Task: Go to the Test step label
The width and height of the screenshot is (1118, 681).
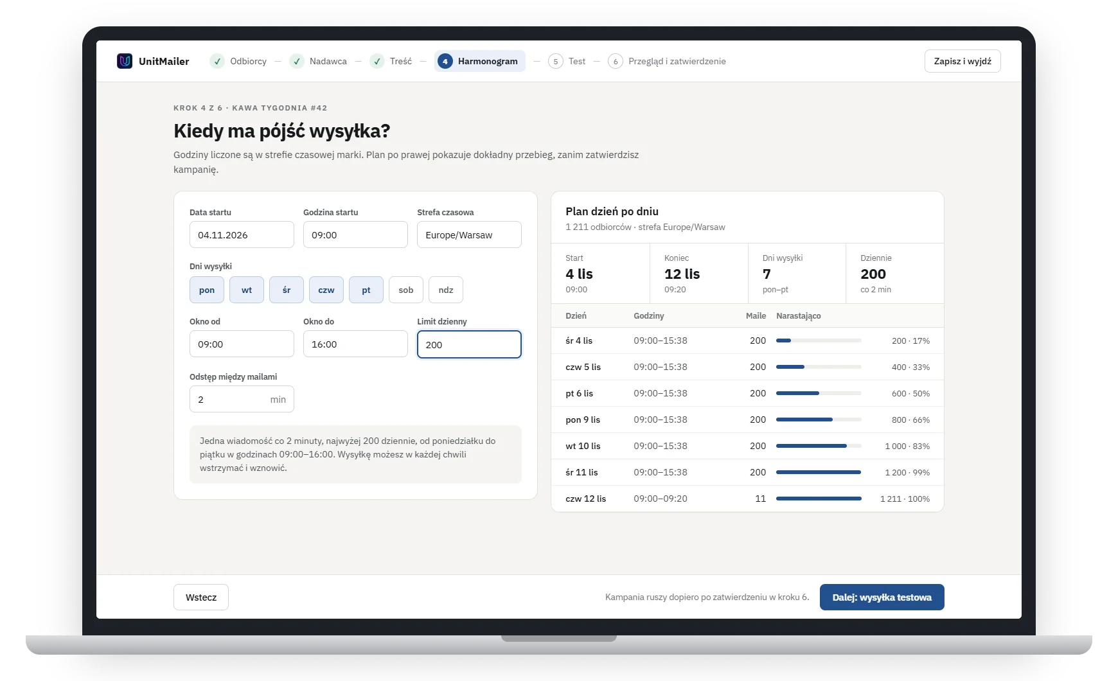Action: pyautogui.click(x=577, y=61)
